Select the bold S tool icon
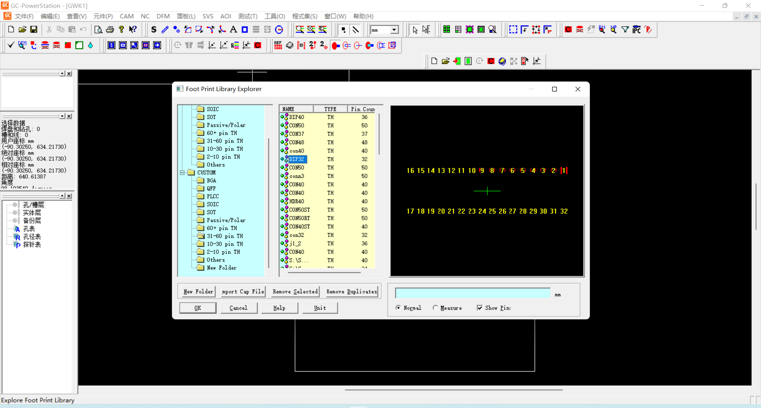Screen dimensions: 761x408 coord(154,29)
